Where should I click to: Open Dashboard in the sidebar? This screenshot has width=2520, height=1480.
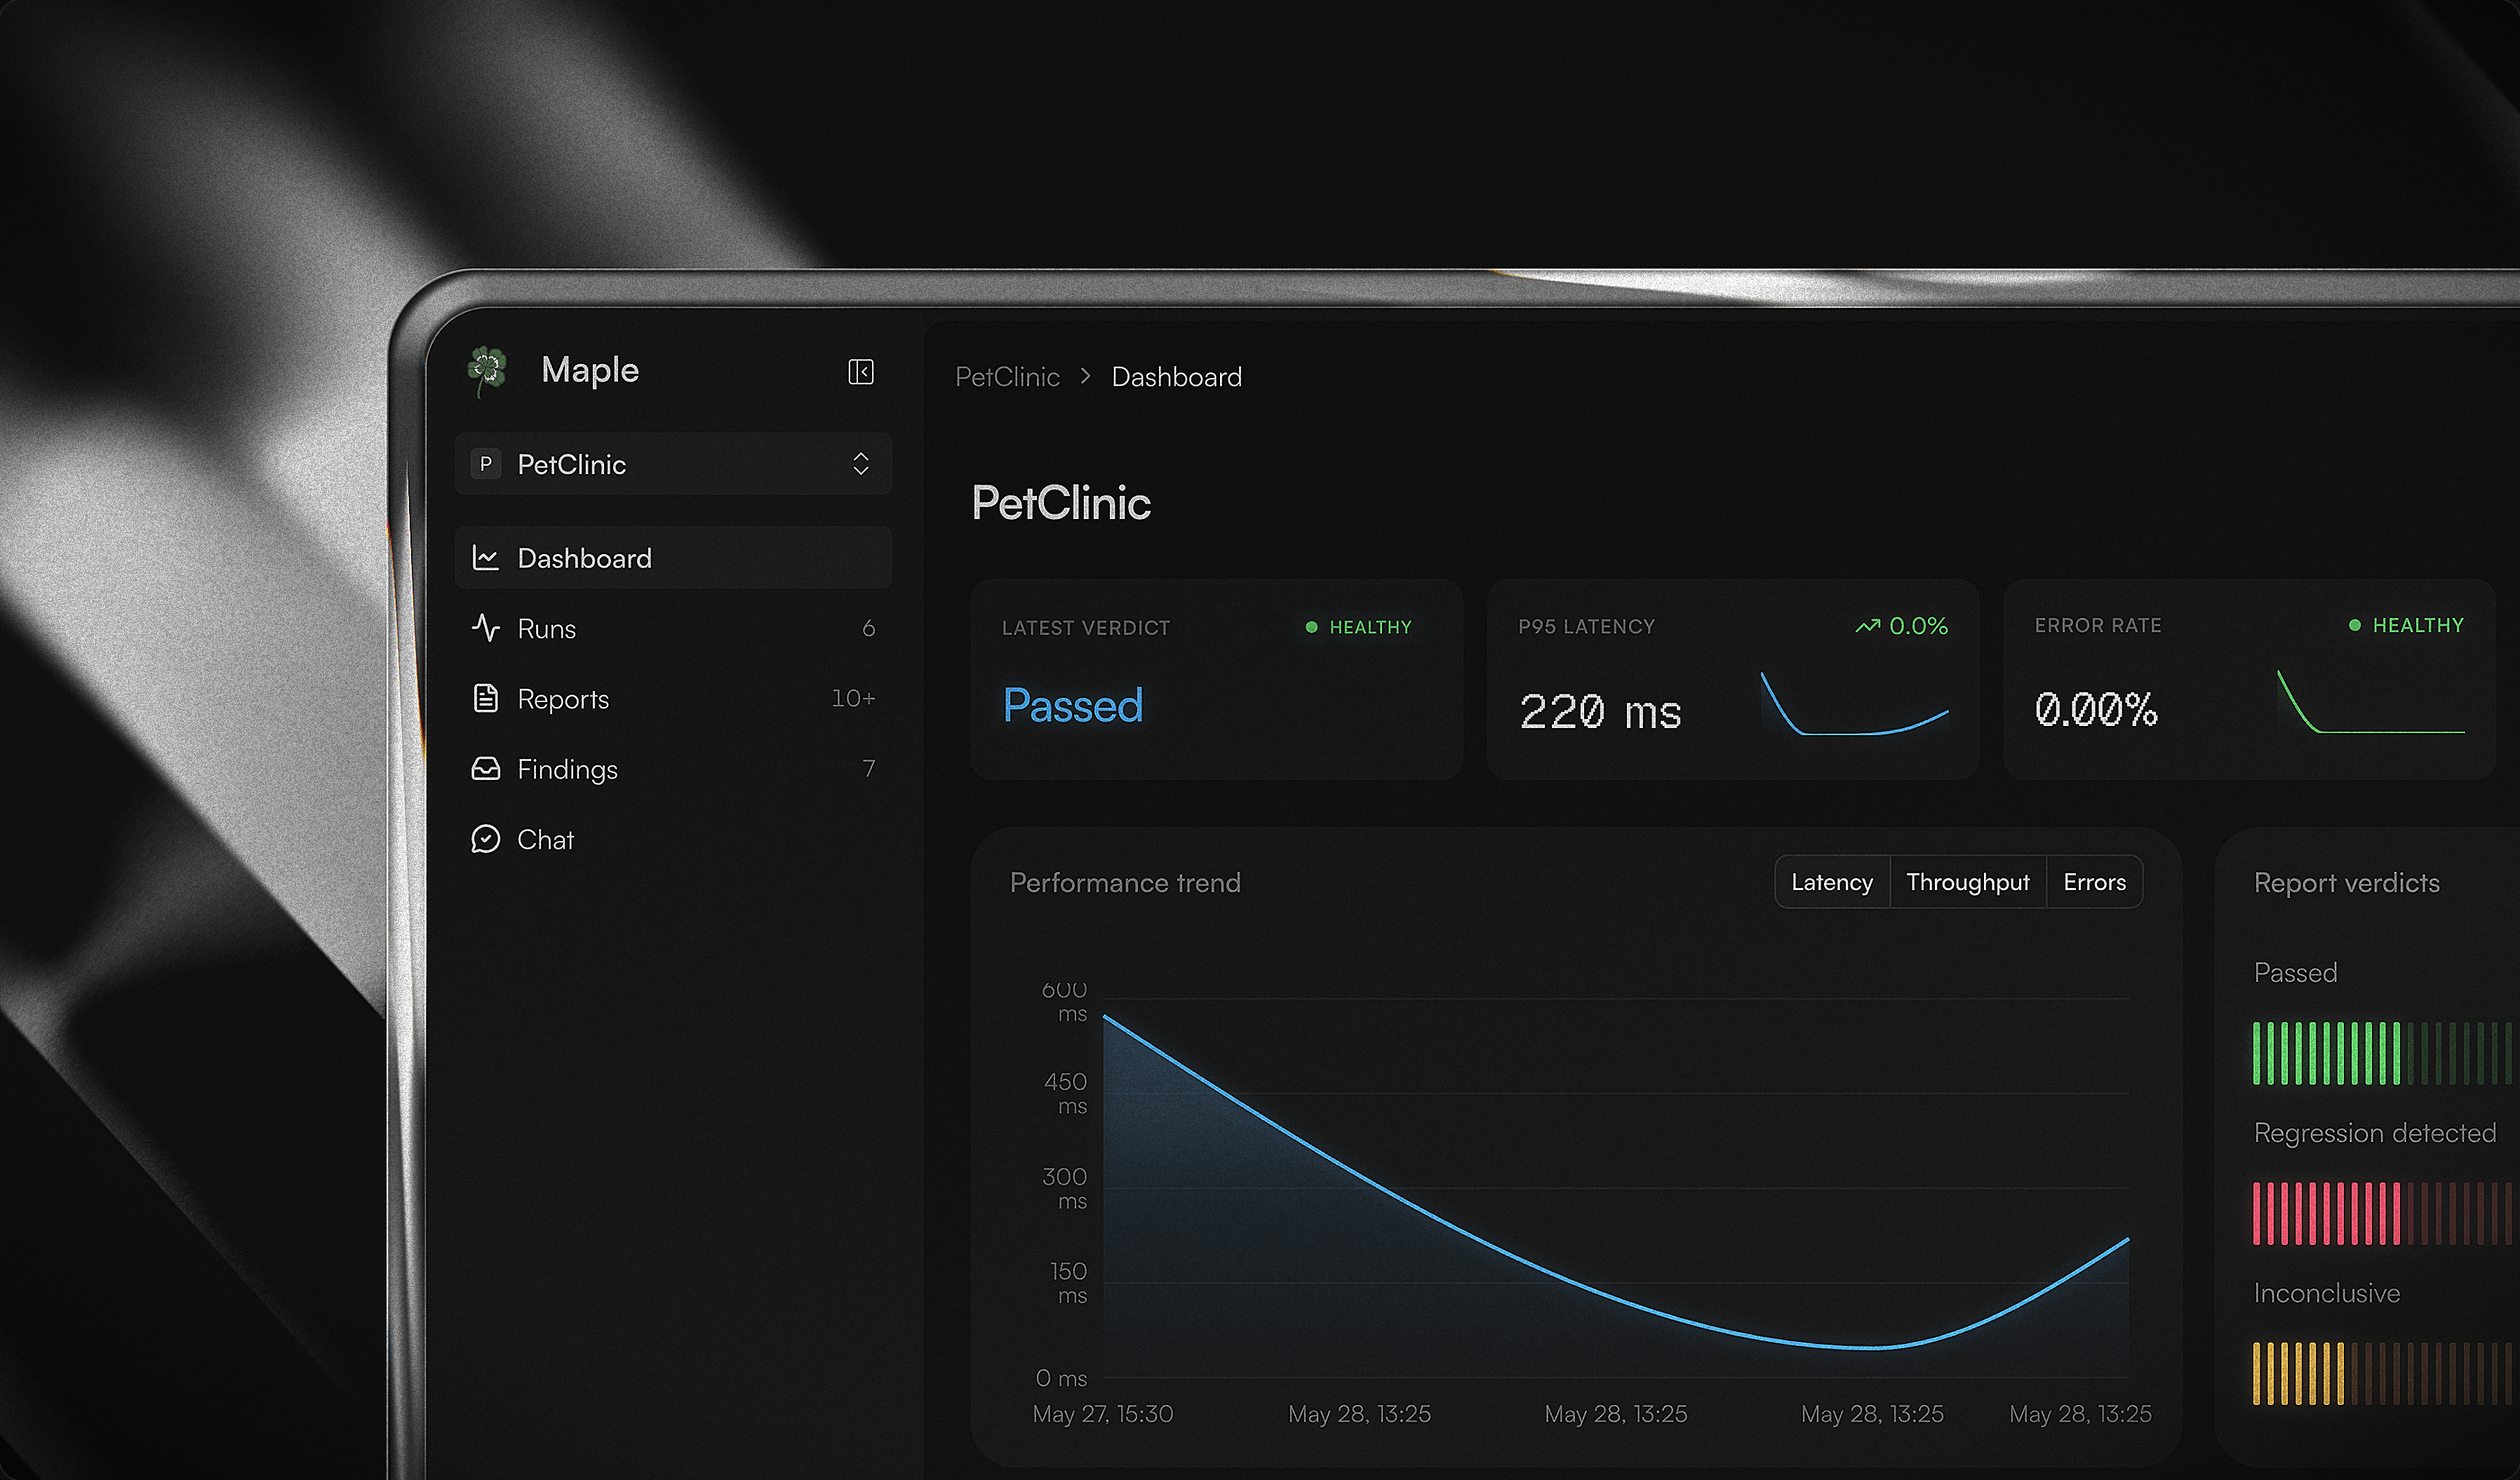673,558
